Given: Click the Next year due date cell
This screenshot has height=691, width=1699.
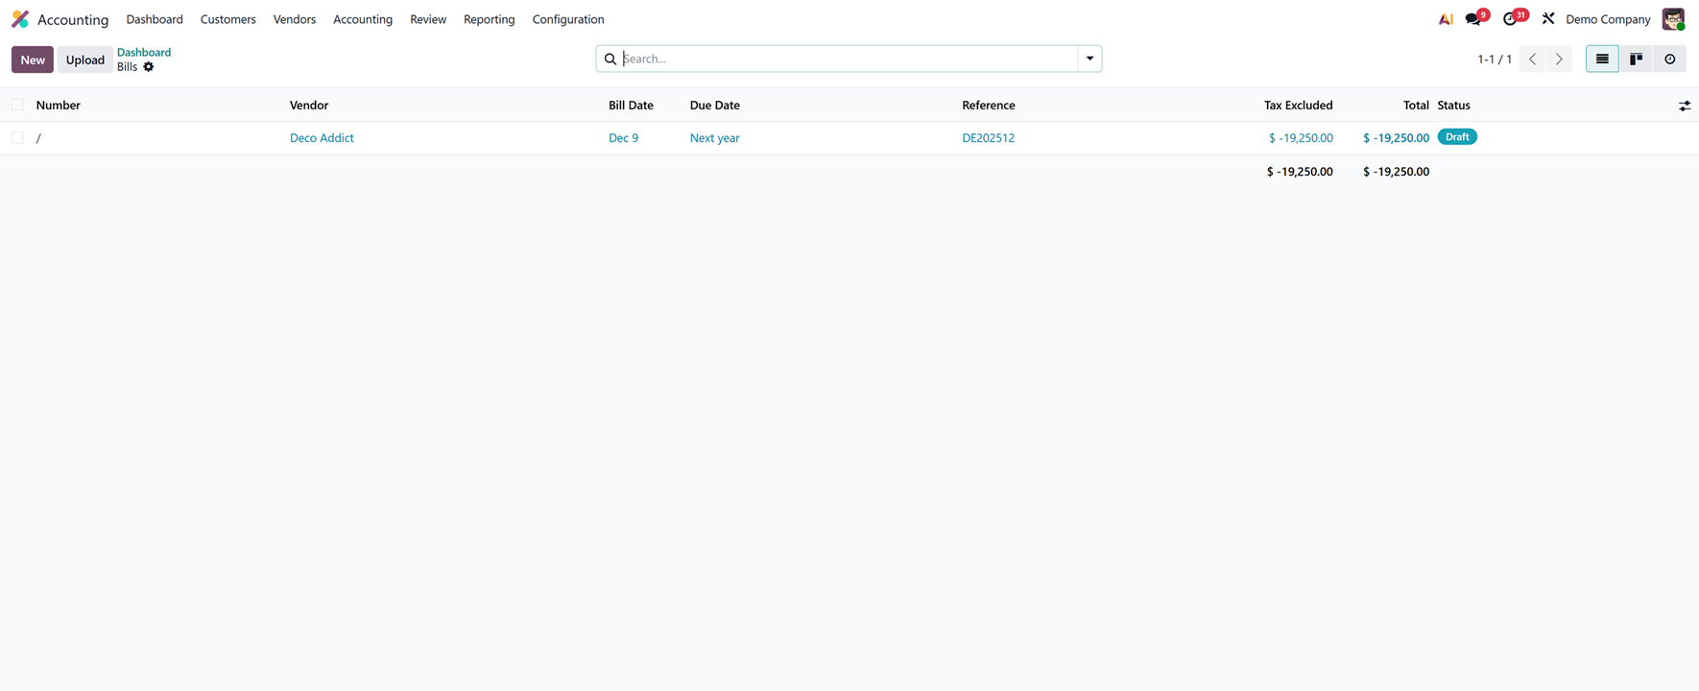Looking at the screenshot, I should [715, 138].
